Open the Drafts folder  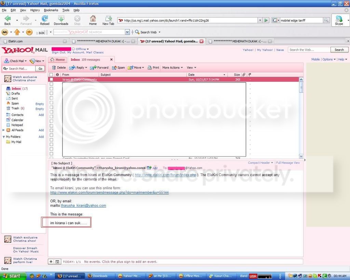click(x=15, y=94)
